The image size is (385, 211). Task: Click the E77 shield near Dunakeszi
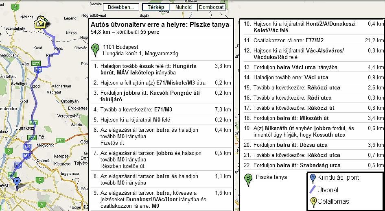33,122
